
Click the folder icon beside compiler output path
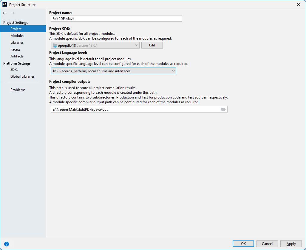click(x=223, y=109)
